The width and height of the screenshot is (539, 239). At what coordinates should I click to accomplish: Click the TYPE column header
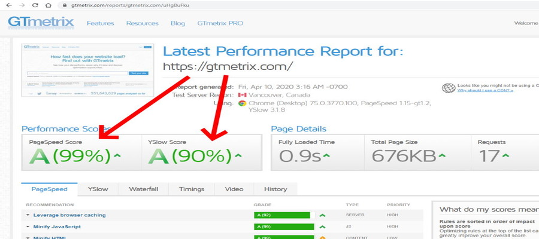[352, 205]
